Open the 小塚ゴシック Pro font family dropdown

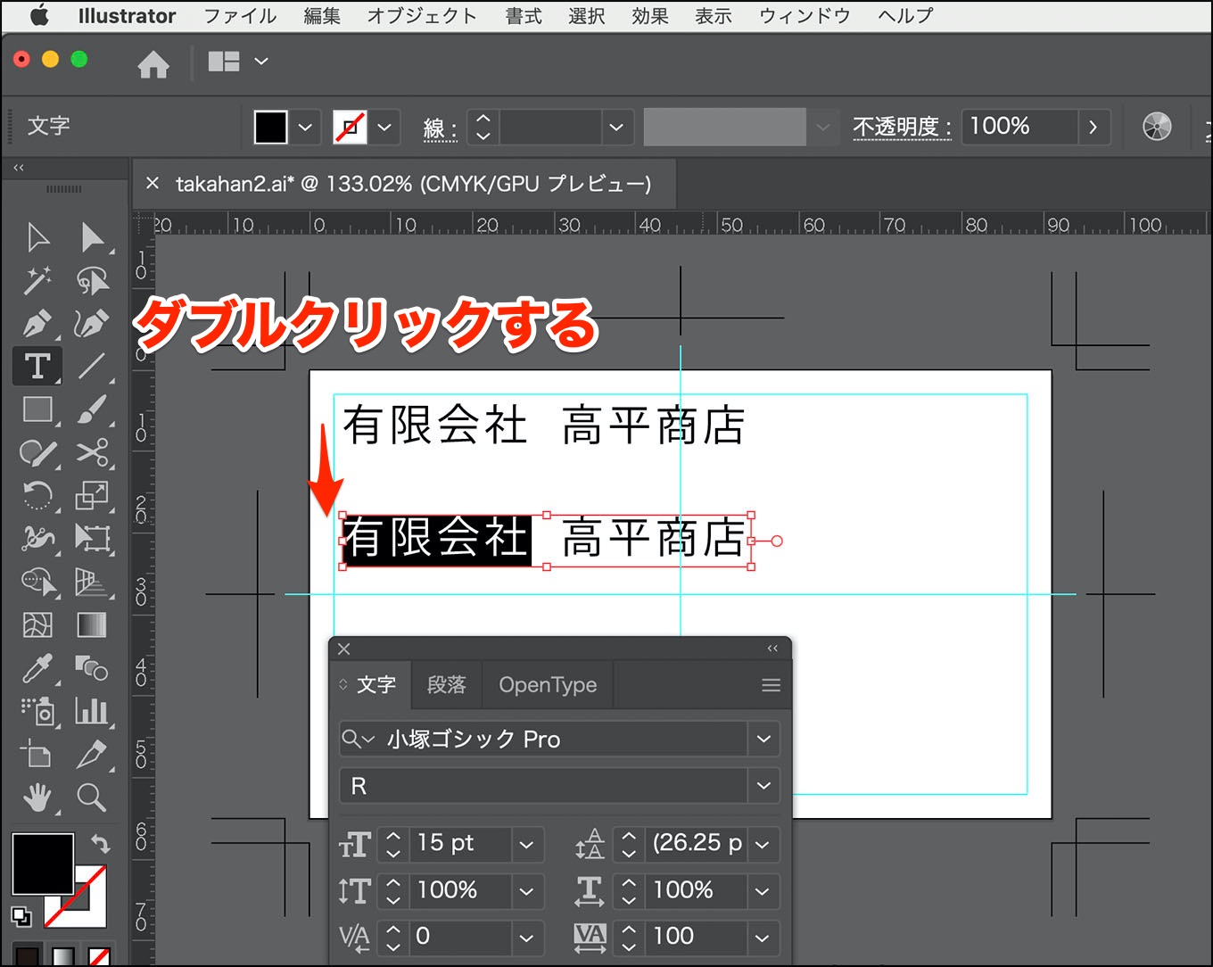[x=763, y=739]
